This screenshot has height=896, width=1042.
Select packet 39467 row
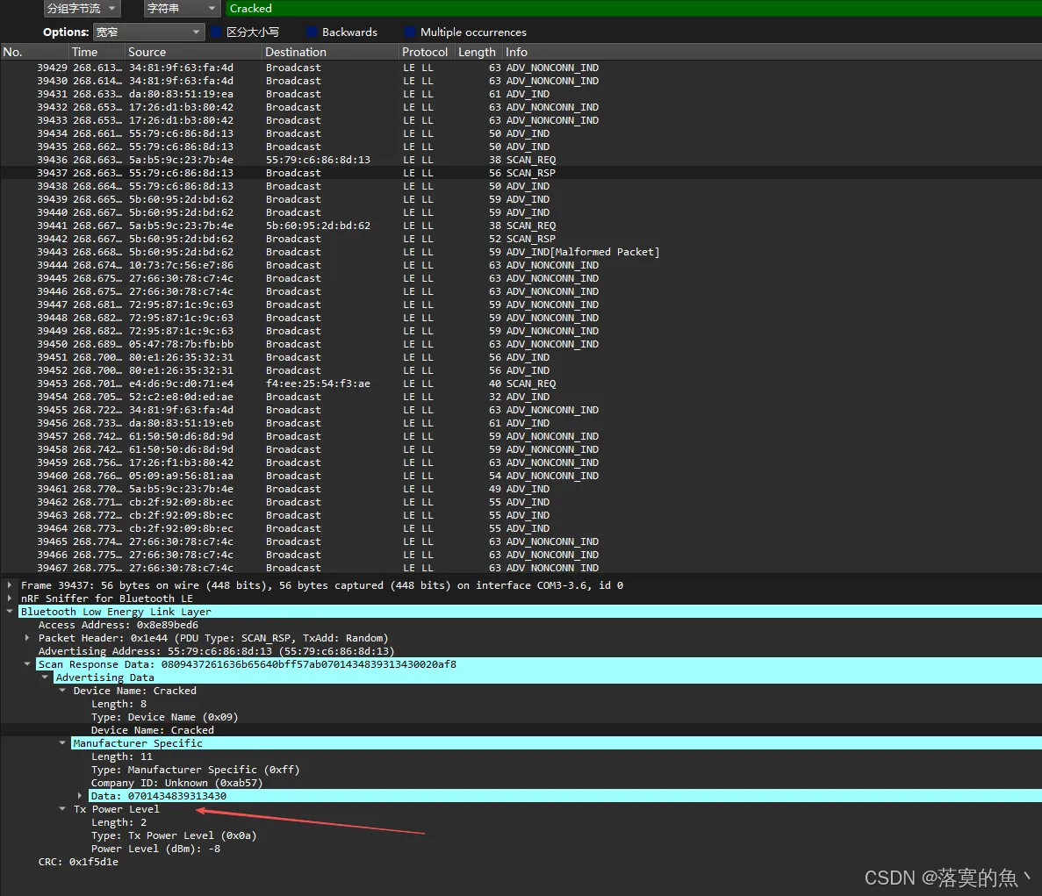521,568
